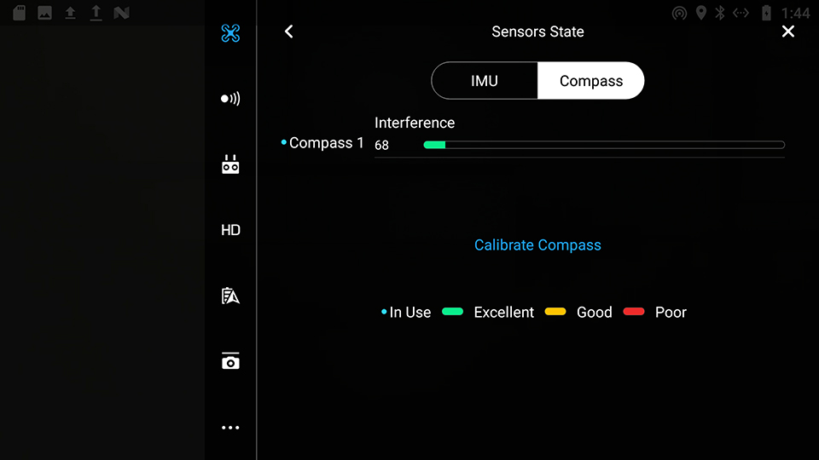Open the aircraft battery settings icon
The height and width of the screenshot is (460, 819).
click(230, 296)
